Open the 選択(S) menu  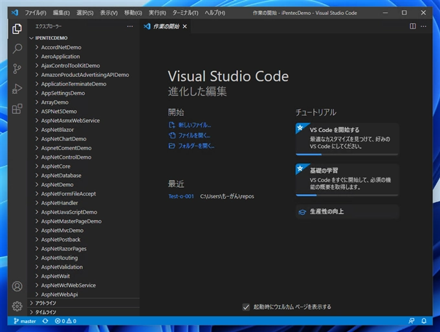pos(85,13)
